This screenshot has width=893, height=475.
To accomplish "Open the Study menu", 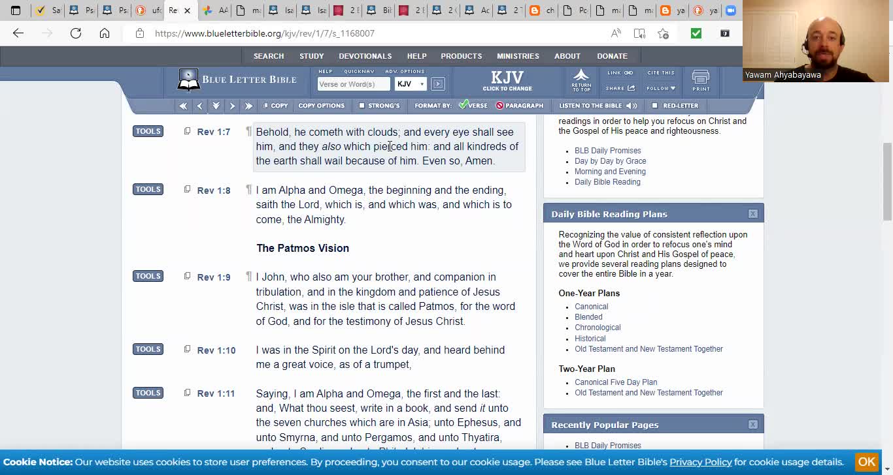I will pyautogui.click(x=312, y=56).
